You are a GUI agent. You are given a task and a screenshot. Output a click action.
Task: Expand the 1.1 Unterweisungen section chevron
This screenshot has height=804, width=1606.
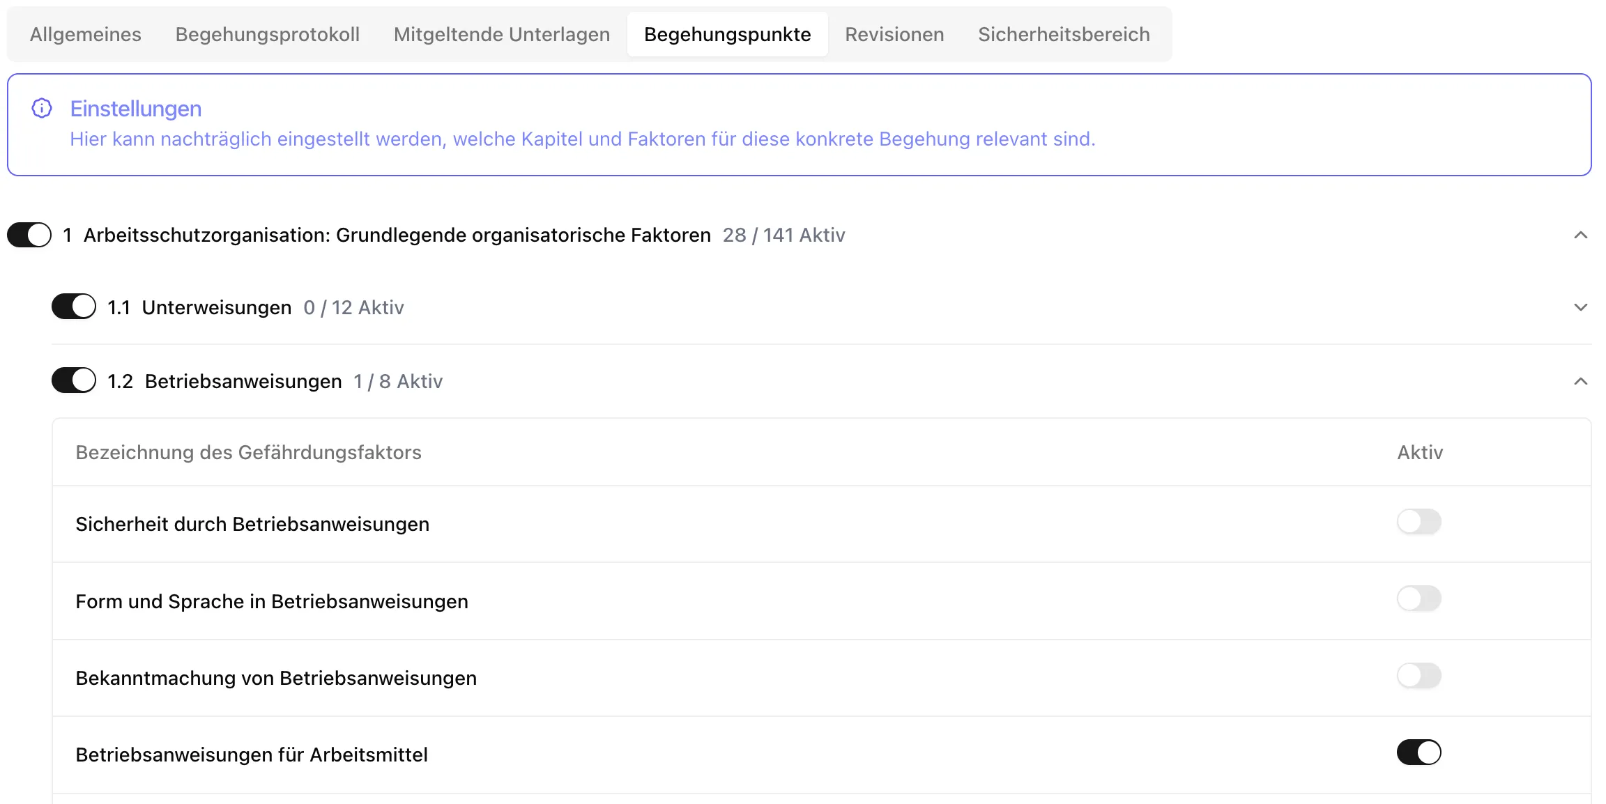[x=1580, y=308]
